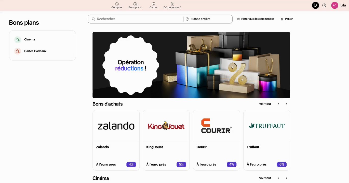Go to next Bons d'achats items
This screenshot has height=183, width=349.
point(286,104)
